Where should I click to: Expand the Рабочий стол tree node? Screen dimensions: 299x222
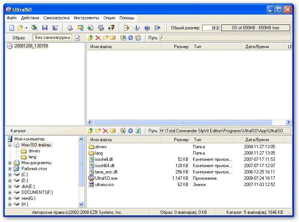(10, 169)
